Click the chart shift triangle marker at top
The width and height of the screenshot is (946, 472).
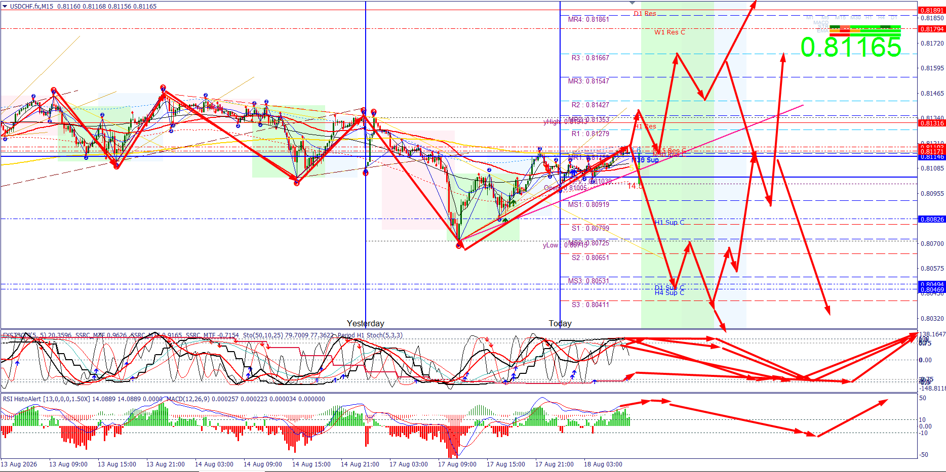[x=632, y=3]
